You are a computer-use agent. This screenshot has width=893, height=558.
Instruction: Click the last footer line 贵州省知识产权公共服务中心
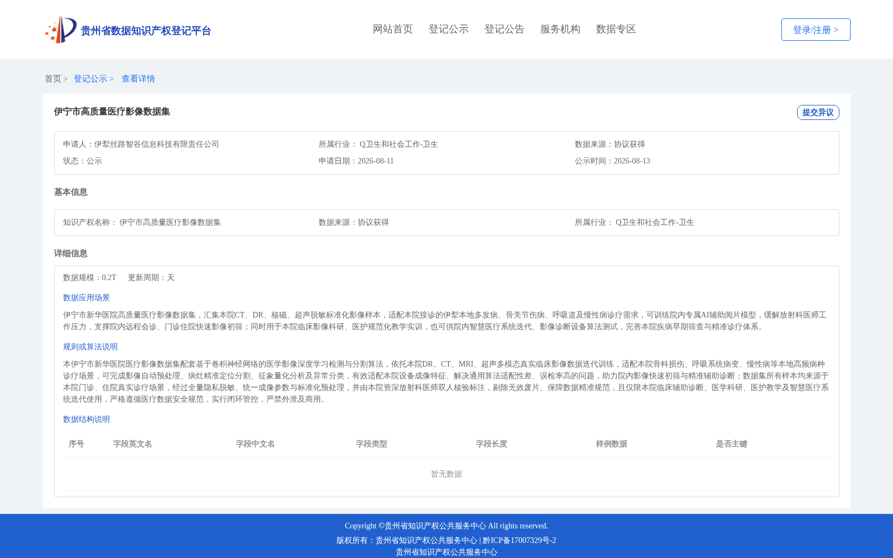tap(446, 552)
